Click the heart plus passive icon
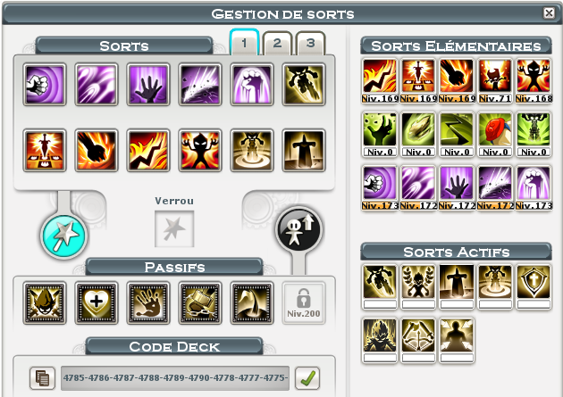 pos(97,302)
